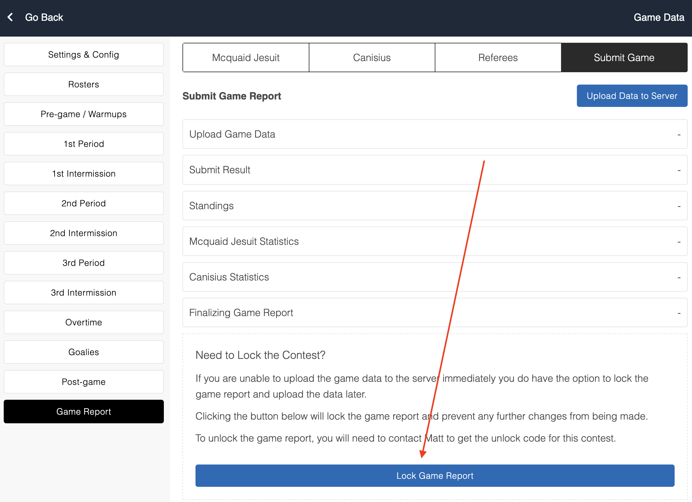Expand the Canisius Statistics section
The width and height of the screenshot is (692, 502).
(x=434, y=277)
